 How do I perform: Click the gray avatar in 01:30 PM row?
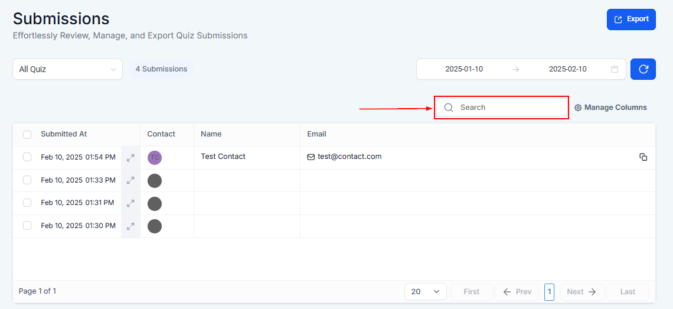[x=155, y=226]
